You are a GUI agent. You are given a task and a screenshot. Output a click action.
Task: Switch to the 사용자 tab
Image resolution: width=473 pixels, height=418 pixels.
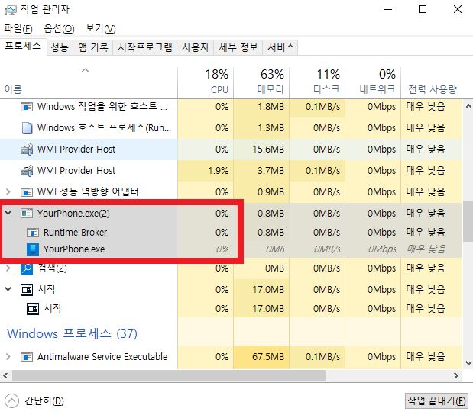click(x=196, y=47)
